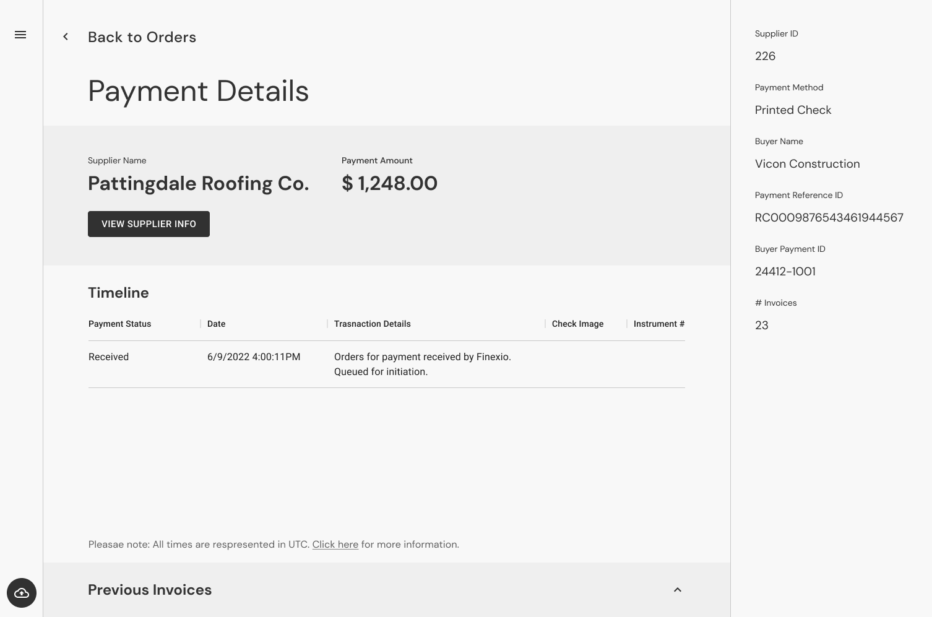Click the Vicon Construction buyer name
This screenshot has height=617, width=932.
pos(807,164)
